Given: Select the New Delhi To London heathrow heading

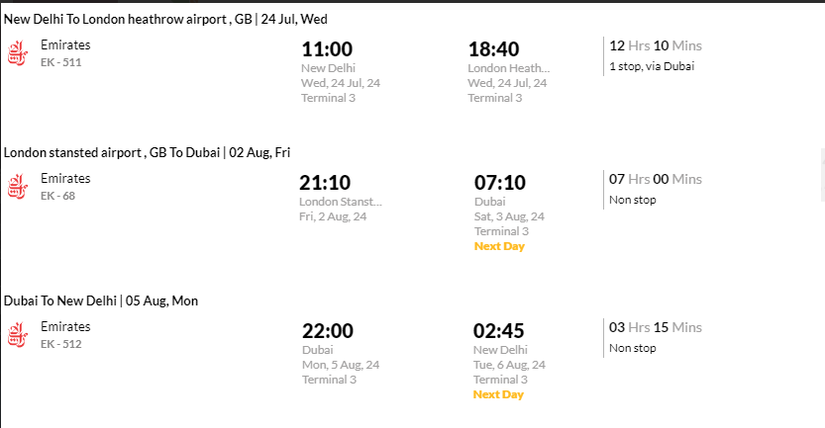Looking at the screenshot, I should [x=165, y=20].
